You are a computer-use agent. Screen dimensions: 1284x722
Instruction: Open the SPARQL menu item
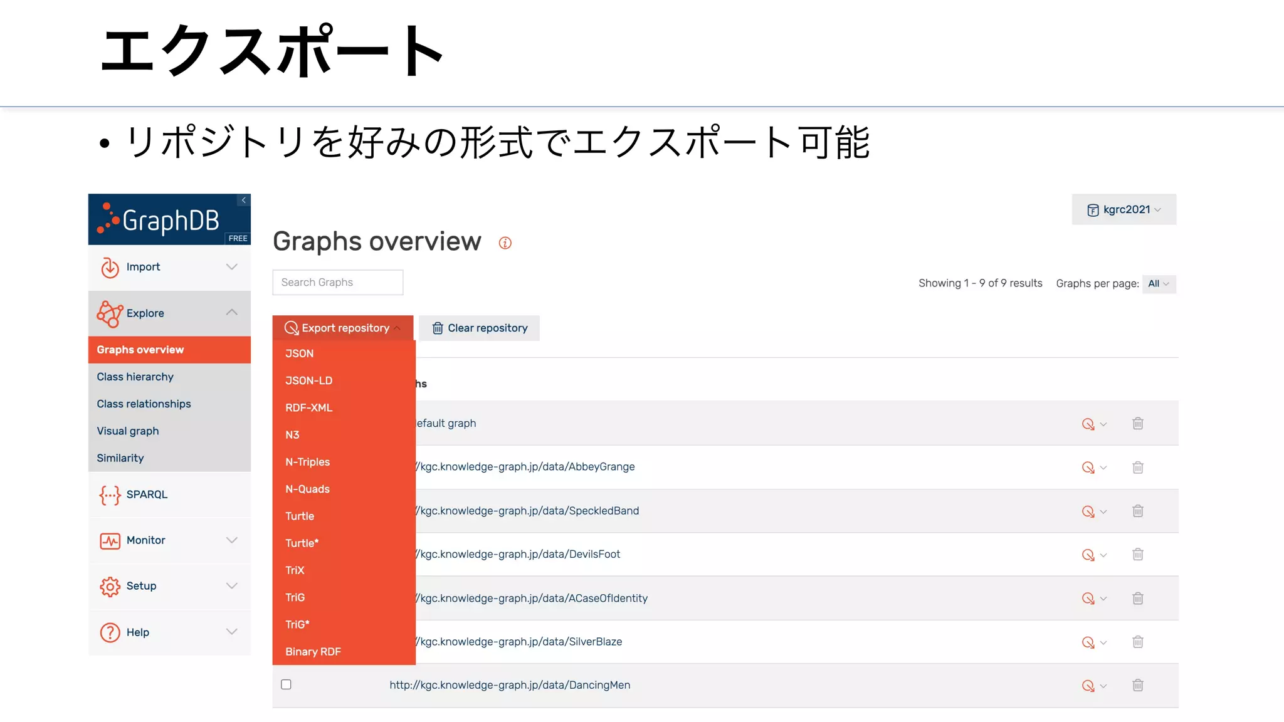tap(169, 494)
